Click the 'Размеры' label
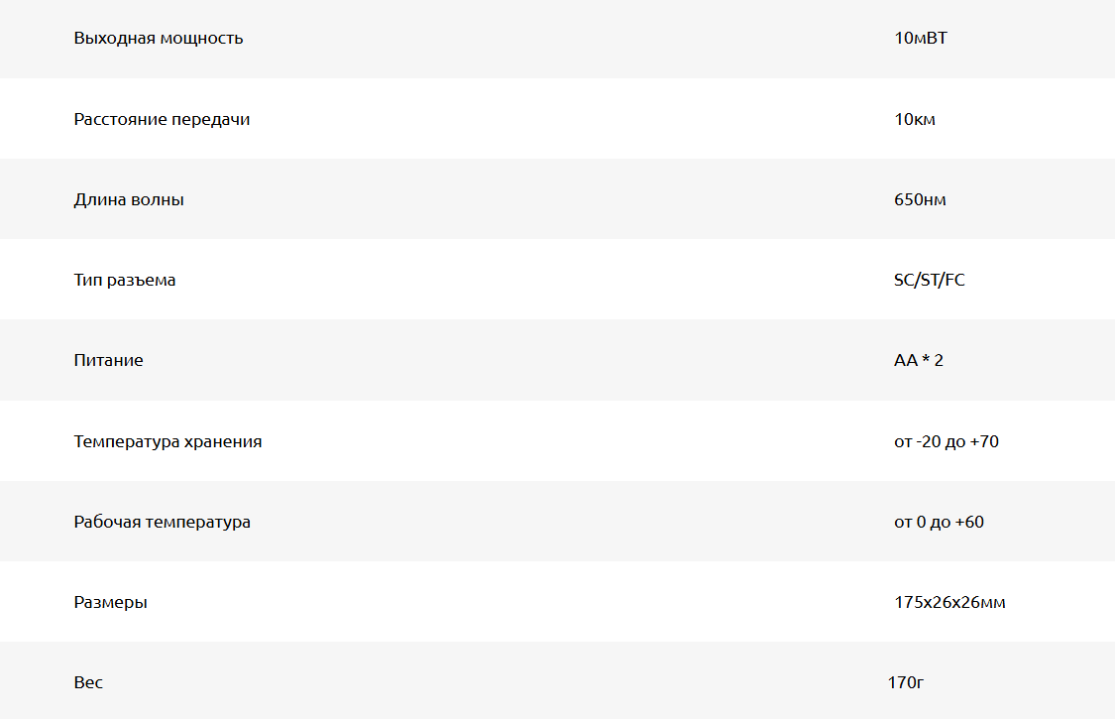The height and width of the screenshot is (719, 1115). click(110, 602)
